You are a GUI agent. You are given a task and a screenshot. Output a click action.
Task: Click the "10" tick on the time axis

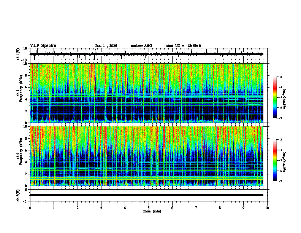click(x=267, y=208)
